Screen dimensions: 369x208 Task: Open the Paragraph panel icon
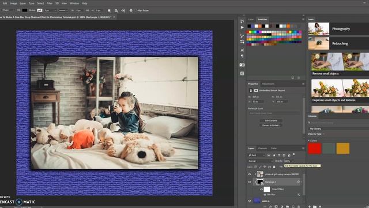click(242, 56)
